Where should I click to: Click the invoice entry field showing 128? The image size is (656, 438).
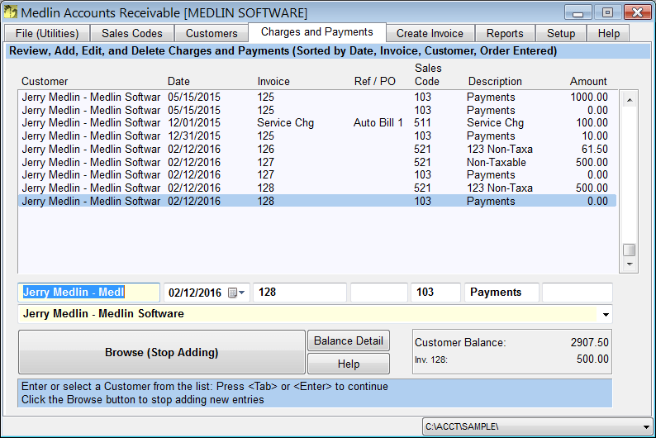300,293
